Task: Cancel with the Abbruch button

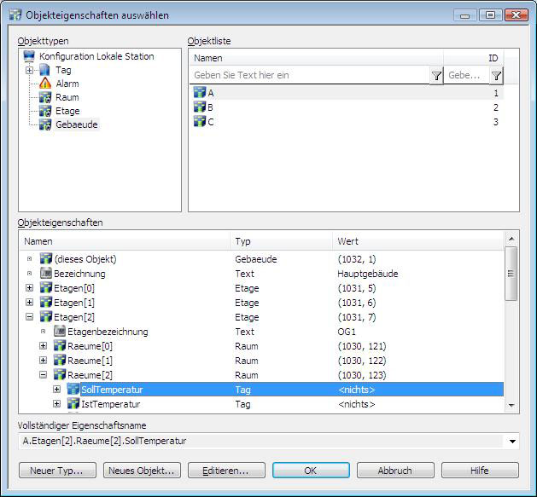Action: pyautogui.click(x=395, y=471)
